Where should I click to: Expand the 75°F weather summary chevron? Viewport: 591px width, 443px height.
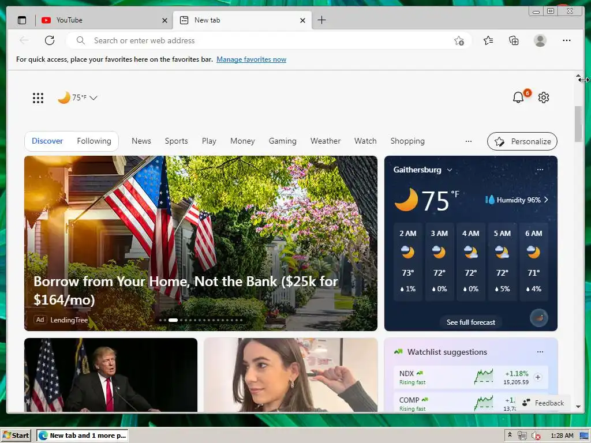[93, 98]
